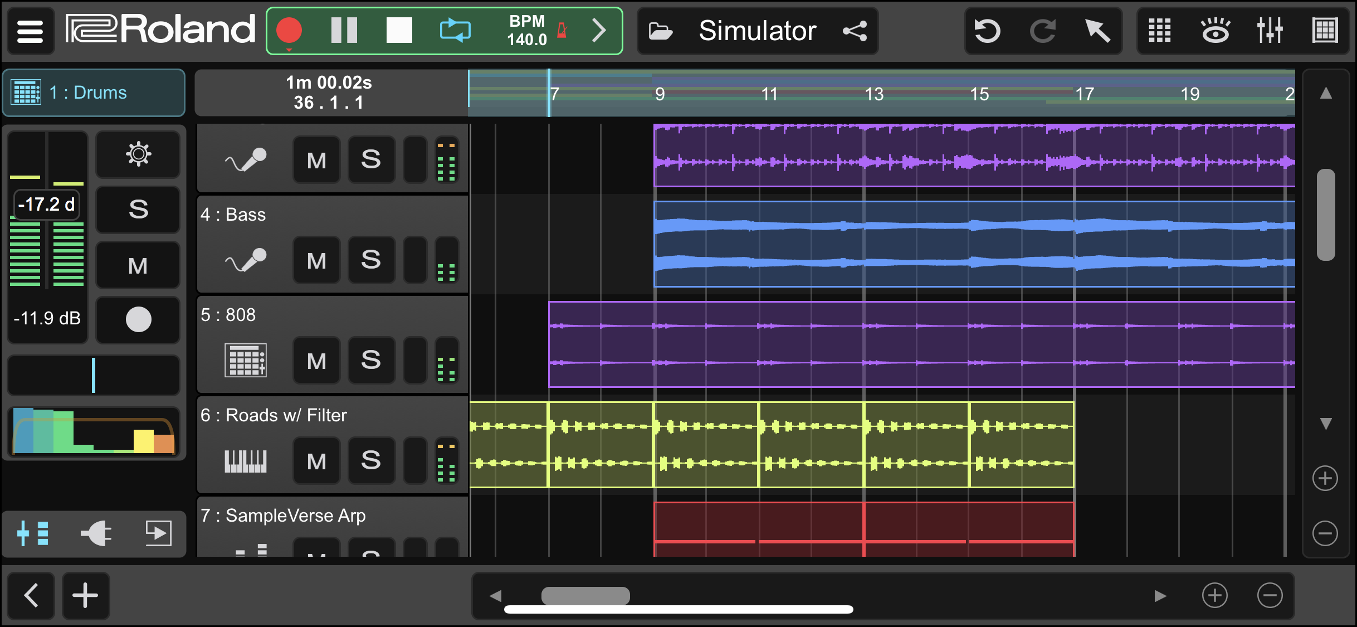Click the Simulator song title
Viewport: 1357px width, 627px height.
click(x=758, y=31)
